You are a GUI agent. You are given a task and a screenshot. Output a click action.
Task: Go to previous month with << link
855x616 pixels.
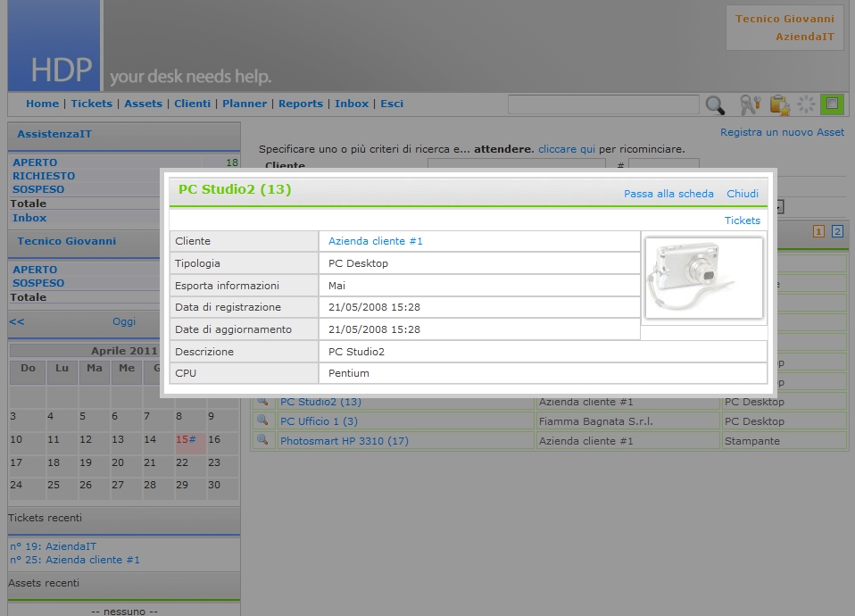(17, 321)
